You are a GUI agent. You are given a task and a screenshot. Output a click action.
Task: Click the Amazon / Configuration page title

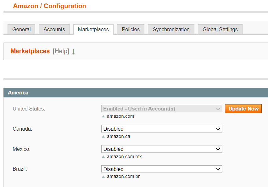49,6
